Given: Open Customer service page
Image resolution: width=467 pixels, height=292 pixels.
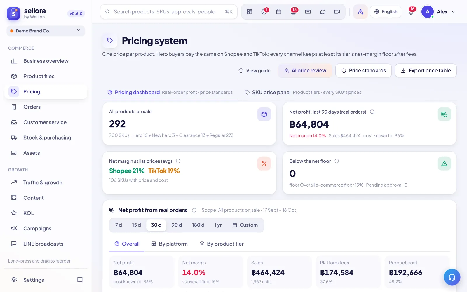Looking at the screenshot, I should coord(46,122).
